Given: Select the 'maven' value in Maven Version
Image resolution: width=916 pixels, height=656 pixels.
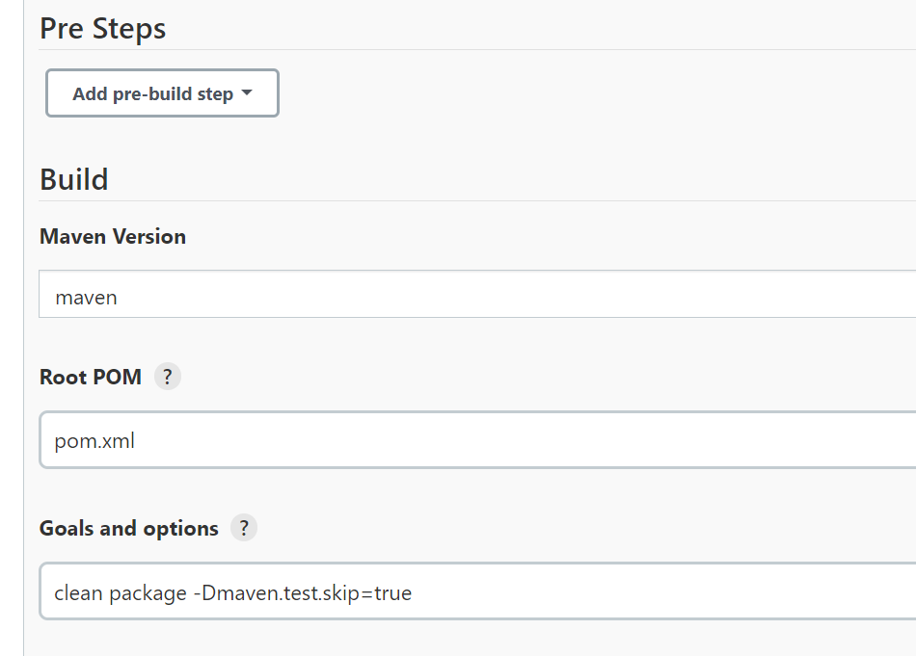Looking at the screenshot, I should tap(87, 298).
